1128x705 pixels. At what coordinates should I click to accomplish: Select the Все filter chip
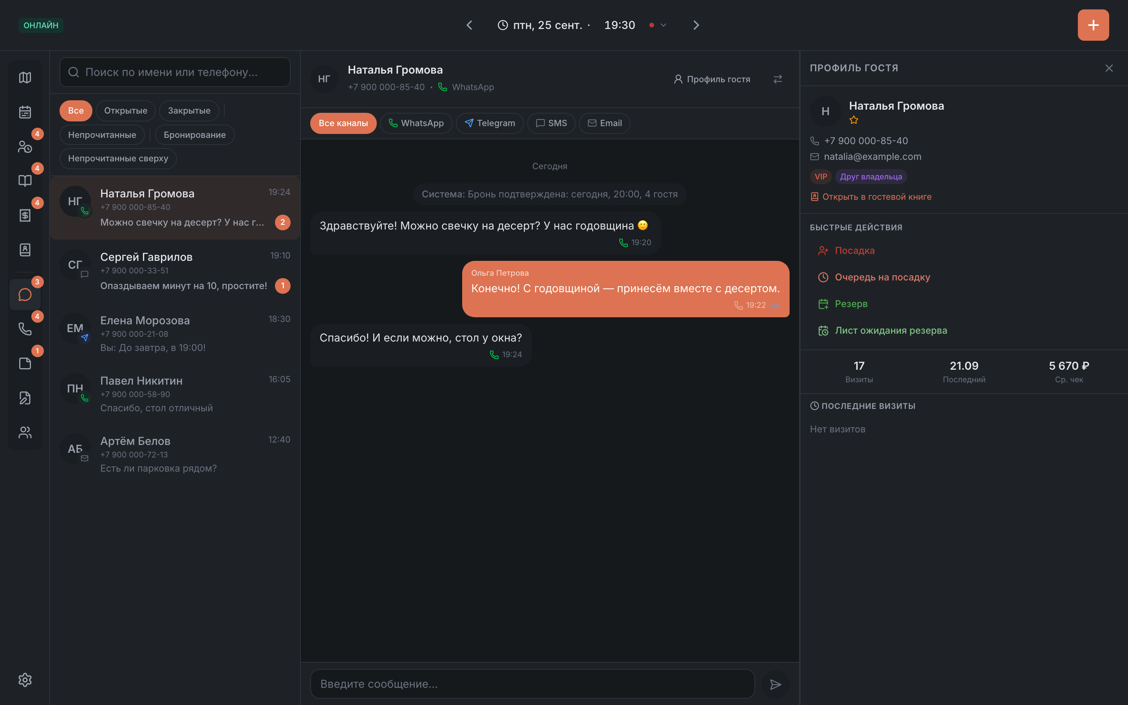[76, 110]
